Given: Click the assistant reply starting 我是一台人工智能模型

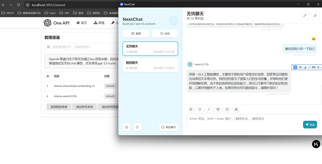Looking at the screenshot, I should point(239,81).
